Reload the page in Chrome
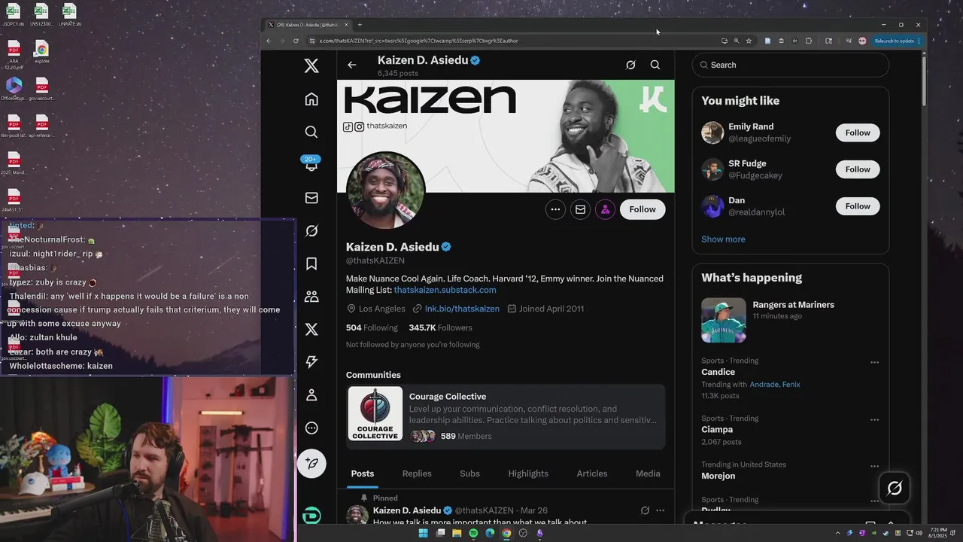Image resolution: width=963 pixels, height=542 pixels. point(296,41)
